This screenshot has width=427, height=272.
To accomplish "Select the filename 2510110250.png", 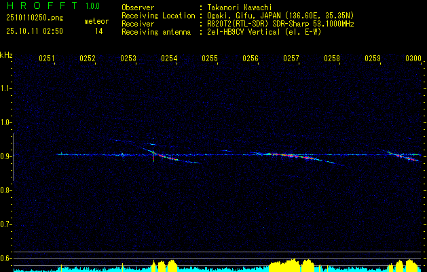I will tap(35, 18).
